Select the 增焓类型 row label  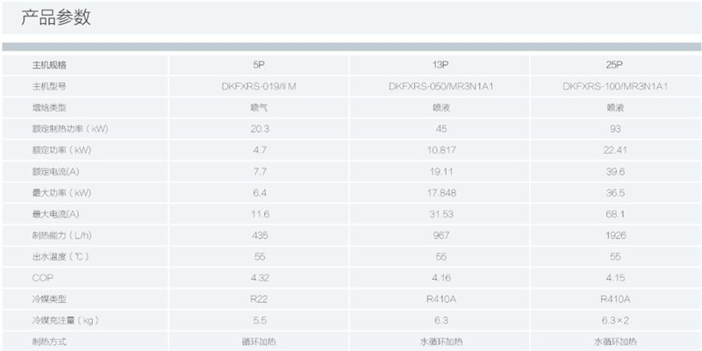(x=49, y=107)
